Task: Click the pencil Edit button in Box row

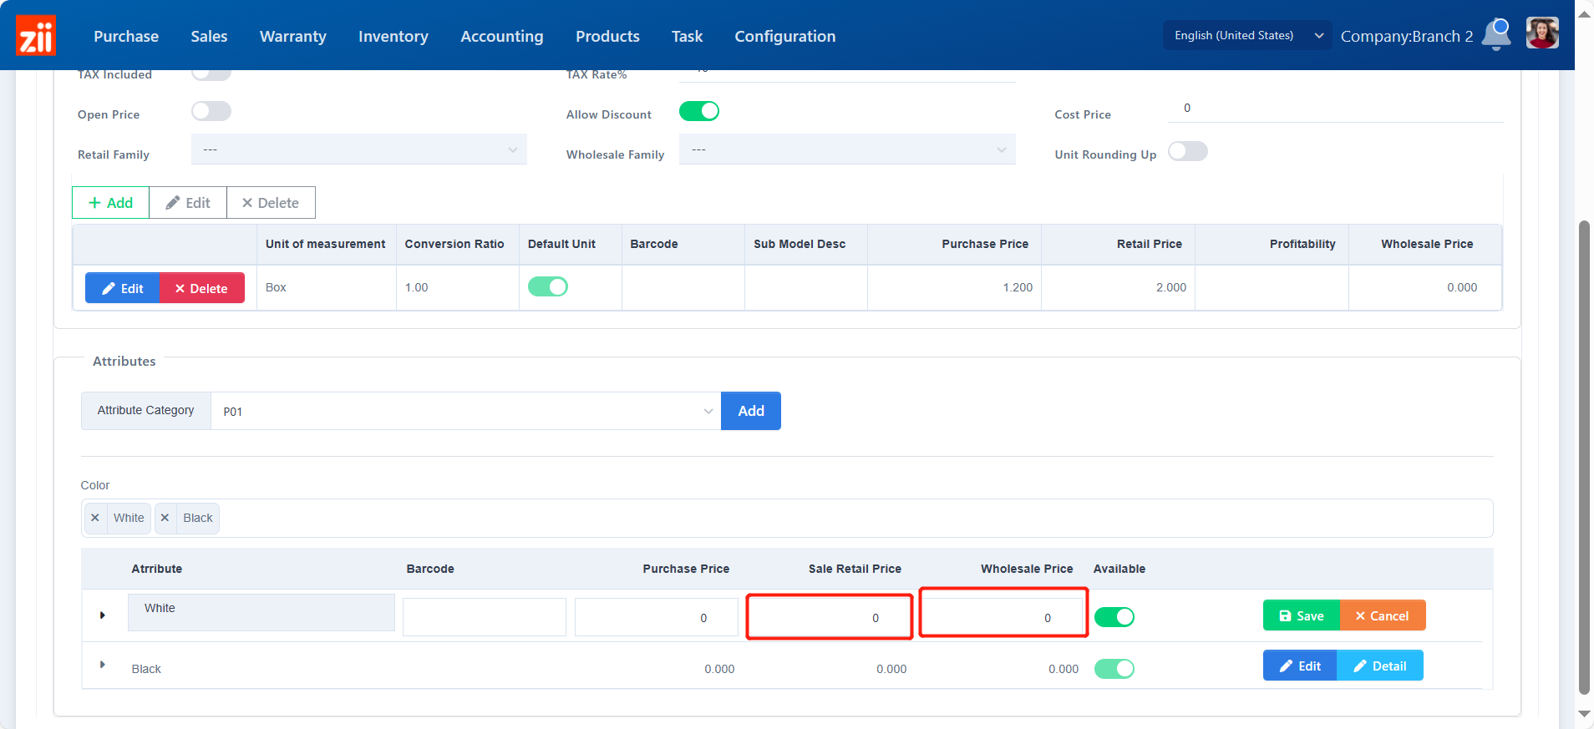Action: click(x=123, y=288)
